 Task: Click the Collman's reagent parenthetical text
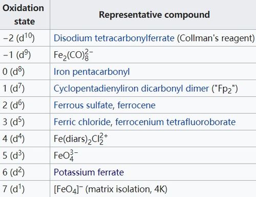[x=216, y=38]
